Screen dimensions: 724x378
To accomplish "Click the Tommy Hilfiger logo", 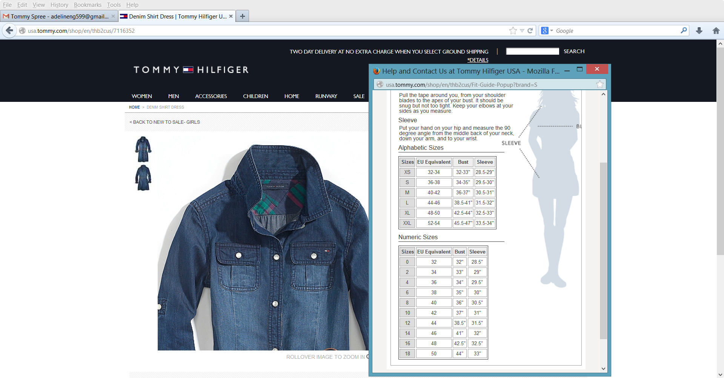I will click(191, 70).
